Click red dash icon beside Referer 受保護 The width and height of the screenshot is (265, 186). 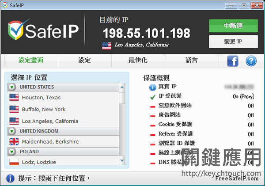(x=153, y=135)
